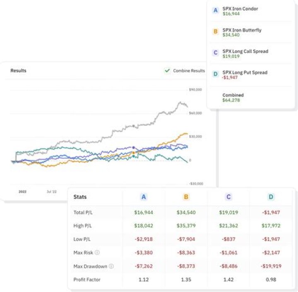Open SPX Long Call Spread entry
This screenshot has width=298, height=292.
[245, 51]
